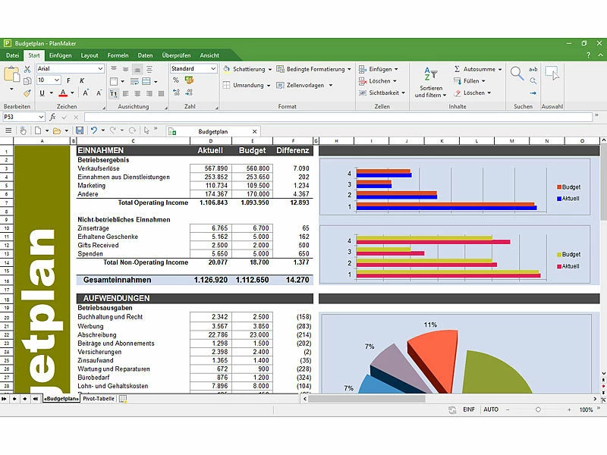The image size is (607, 455).
Task: Click the function fx icon in formula bar
Action: 52,118
